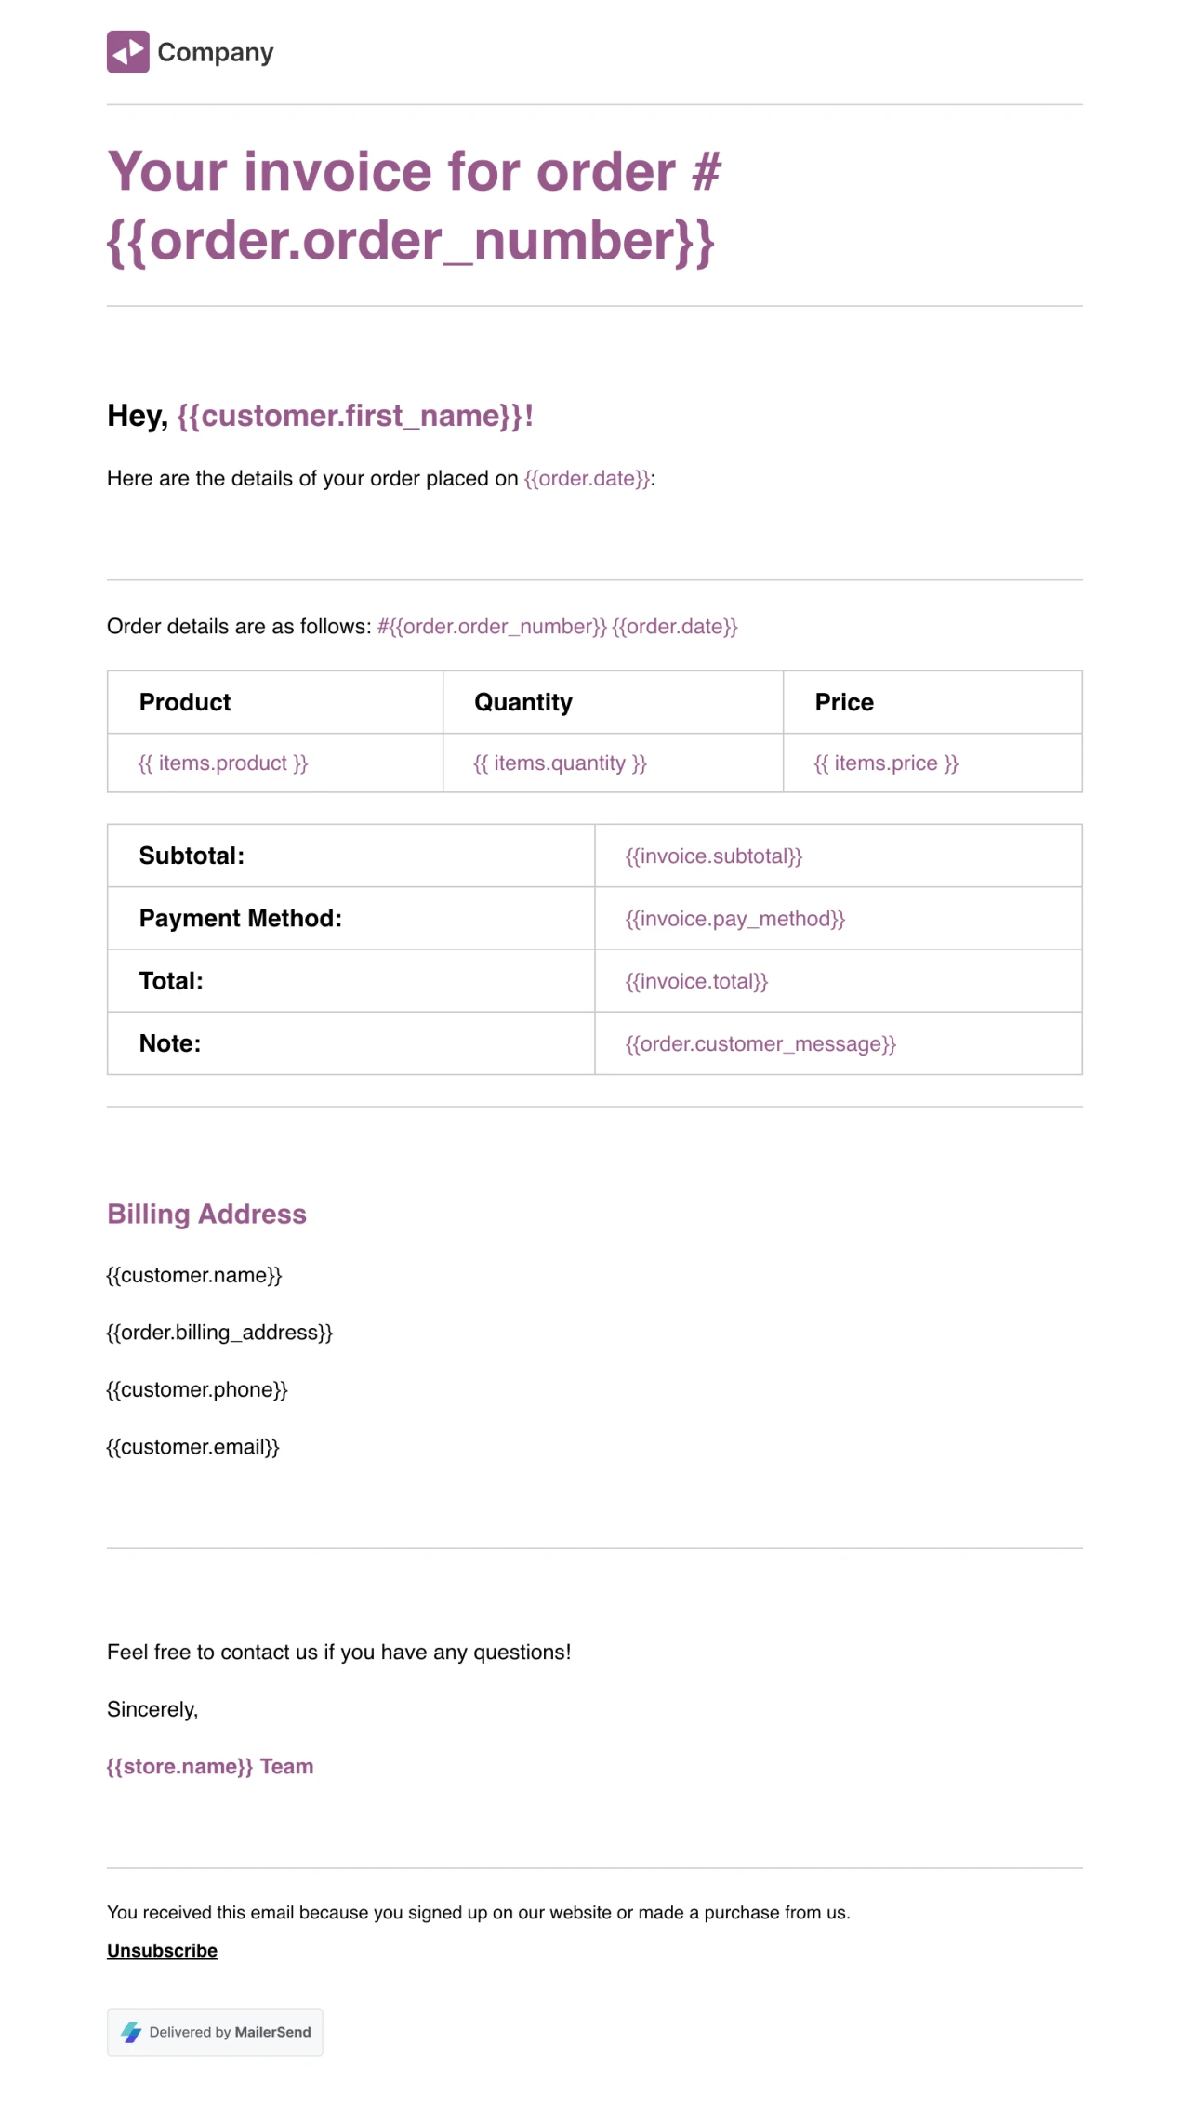Select the Product column header
This screenshot has height=2111, width=1190.
click(x=185, y=702)
